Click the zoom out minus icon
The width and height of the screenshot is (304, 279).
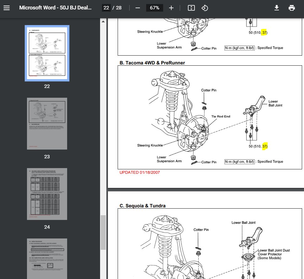click(138, 8)
